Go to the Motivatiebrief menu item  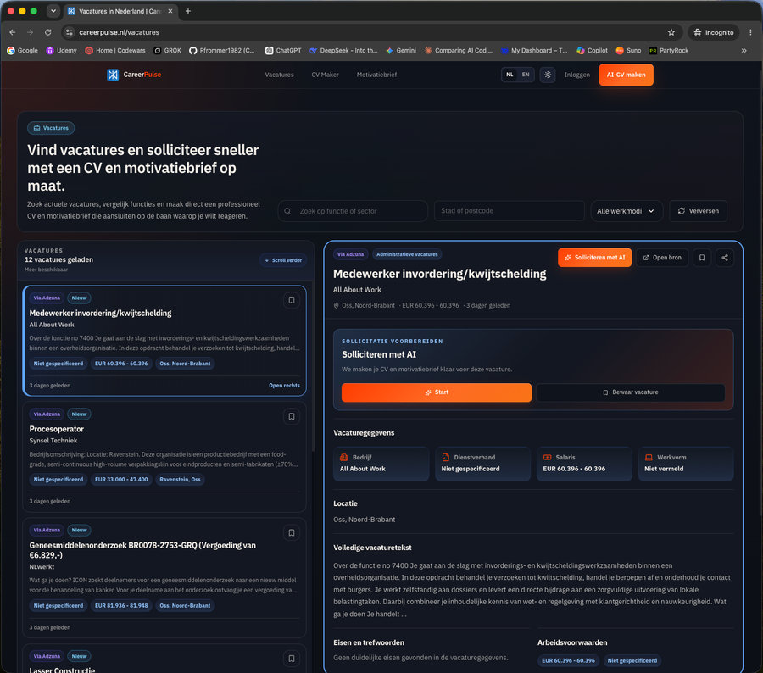click(x=376, y=75)
